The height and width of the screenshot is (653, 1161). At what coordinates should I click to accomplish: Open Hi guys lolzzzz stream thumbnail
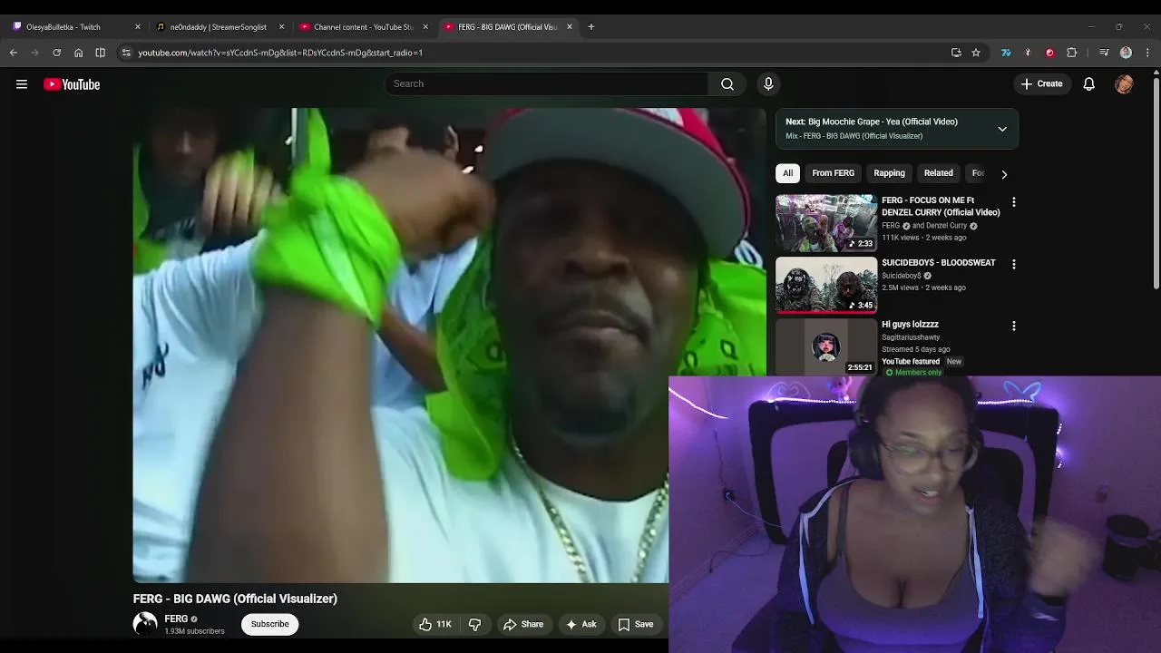pyautogui.click(x=826, y=346)
